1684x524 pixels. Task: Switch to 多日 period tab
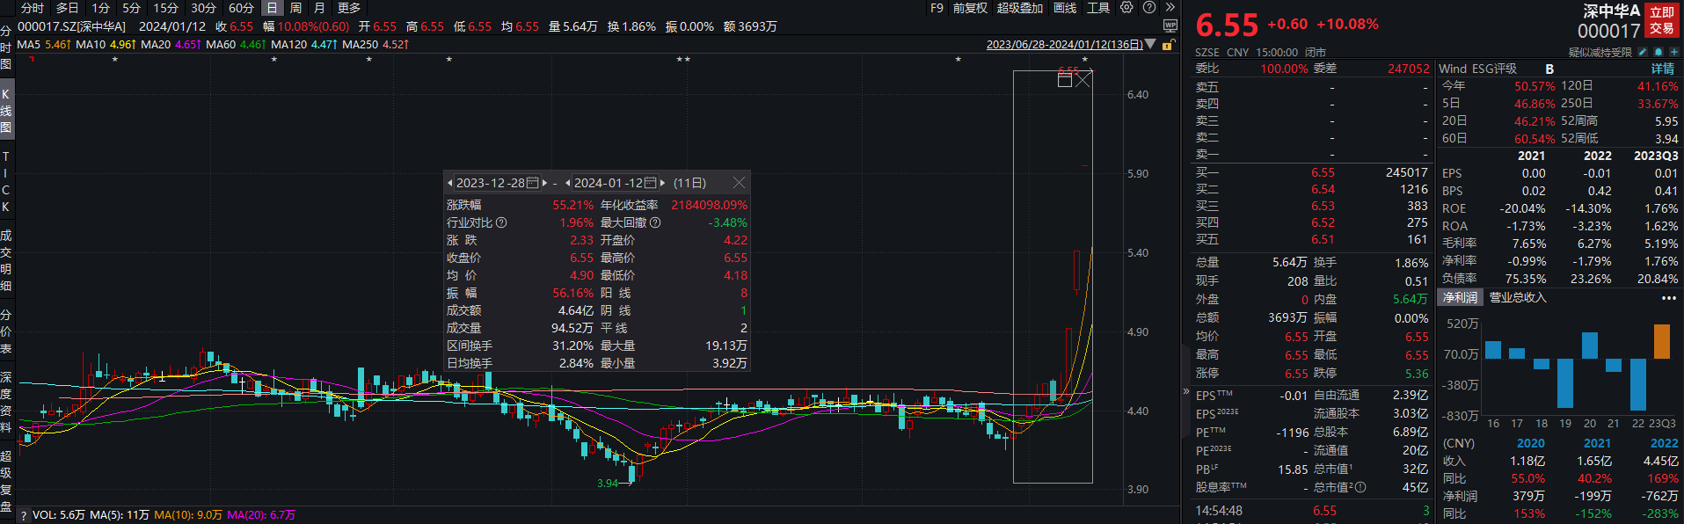coord(68,8)
